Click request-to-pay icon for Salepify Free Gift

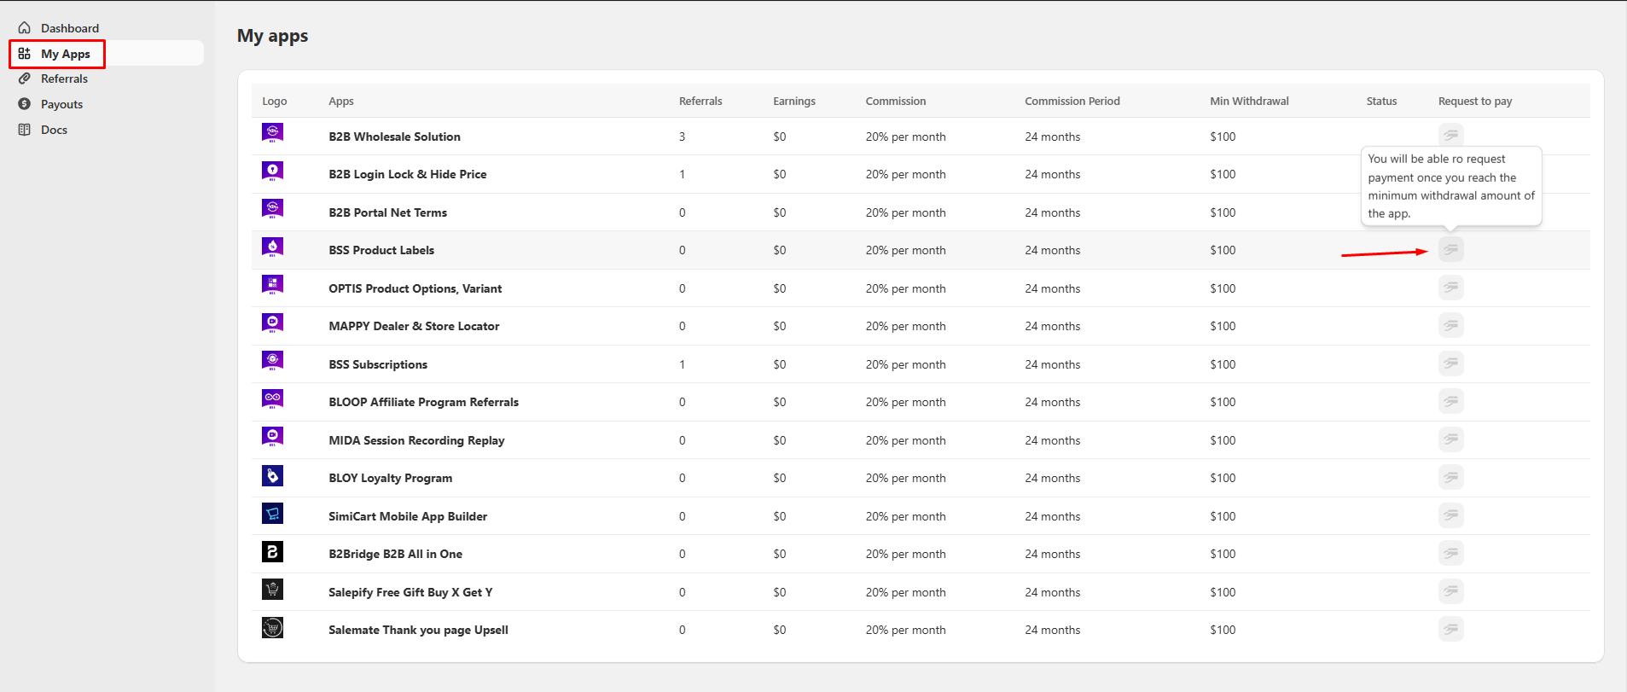[x=1450, y=591]
